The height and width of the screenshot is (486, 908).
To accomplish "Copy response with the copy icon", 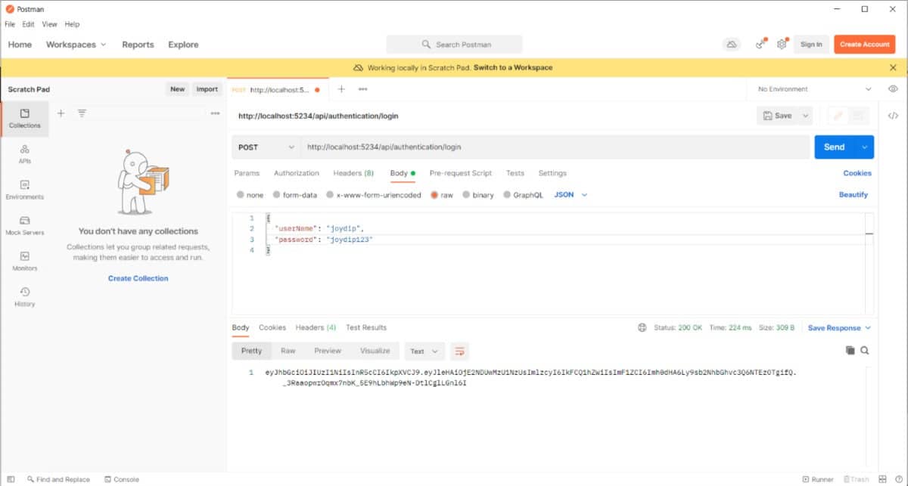I will click(850, 351).
